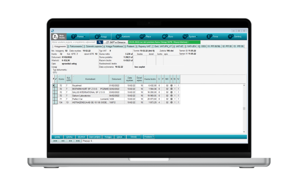Jump to last record navigation button

tap(78, 141)
